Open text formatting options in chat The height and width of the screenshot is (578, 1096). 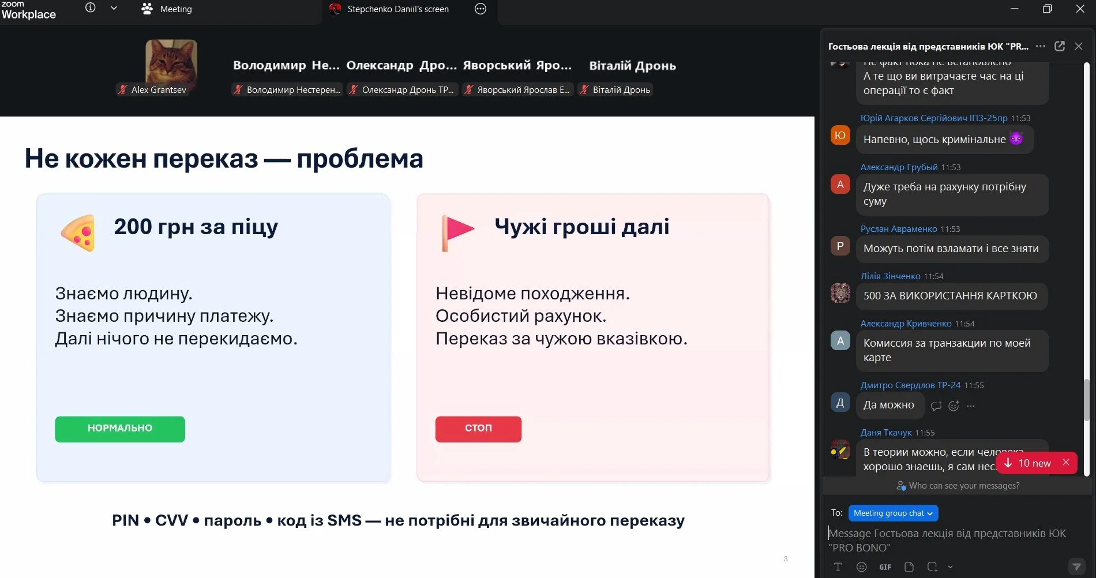[x=838, y=567]
